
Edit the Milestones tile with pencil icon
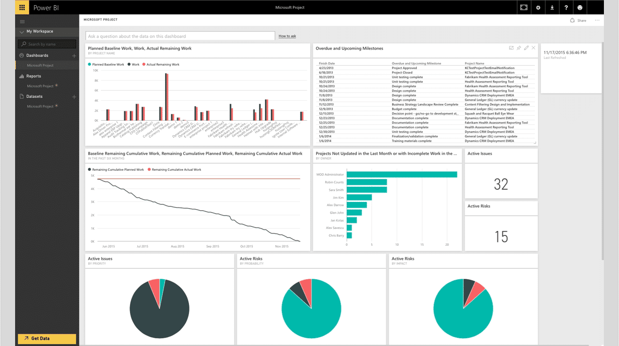(526, 48)
